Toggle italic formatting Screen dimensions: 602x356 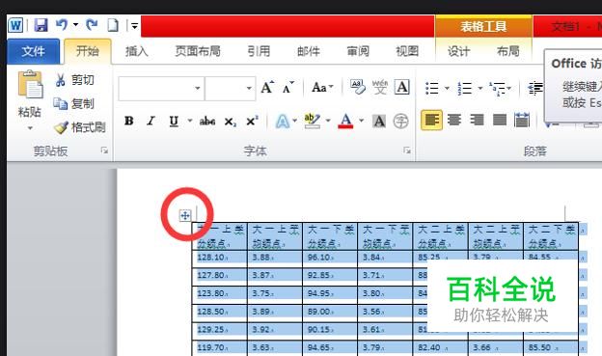click(151, 122)
